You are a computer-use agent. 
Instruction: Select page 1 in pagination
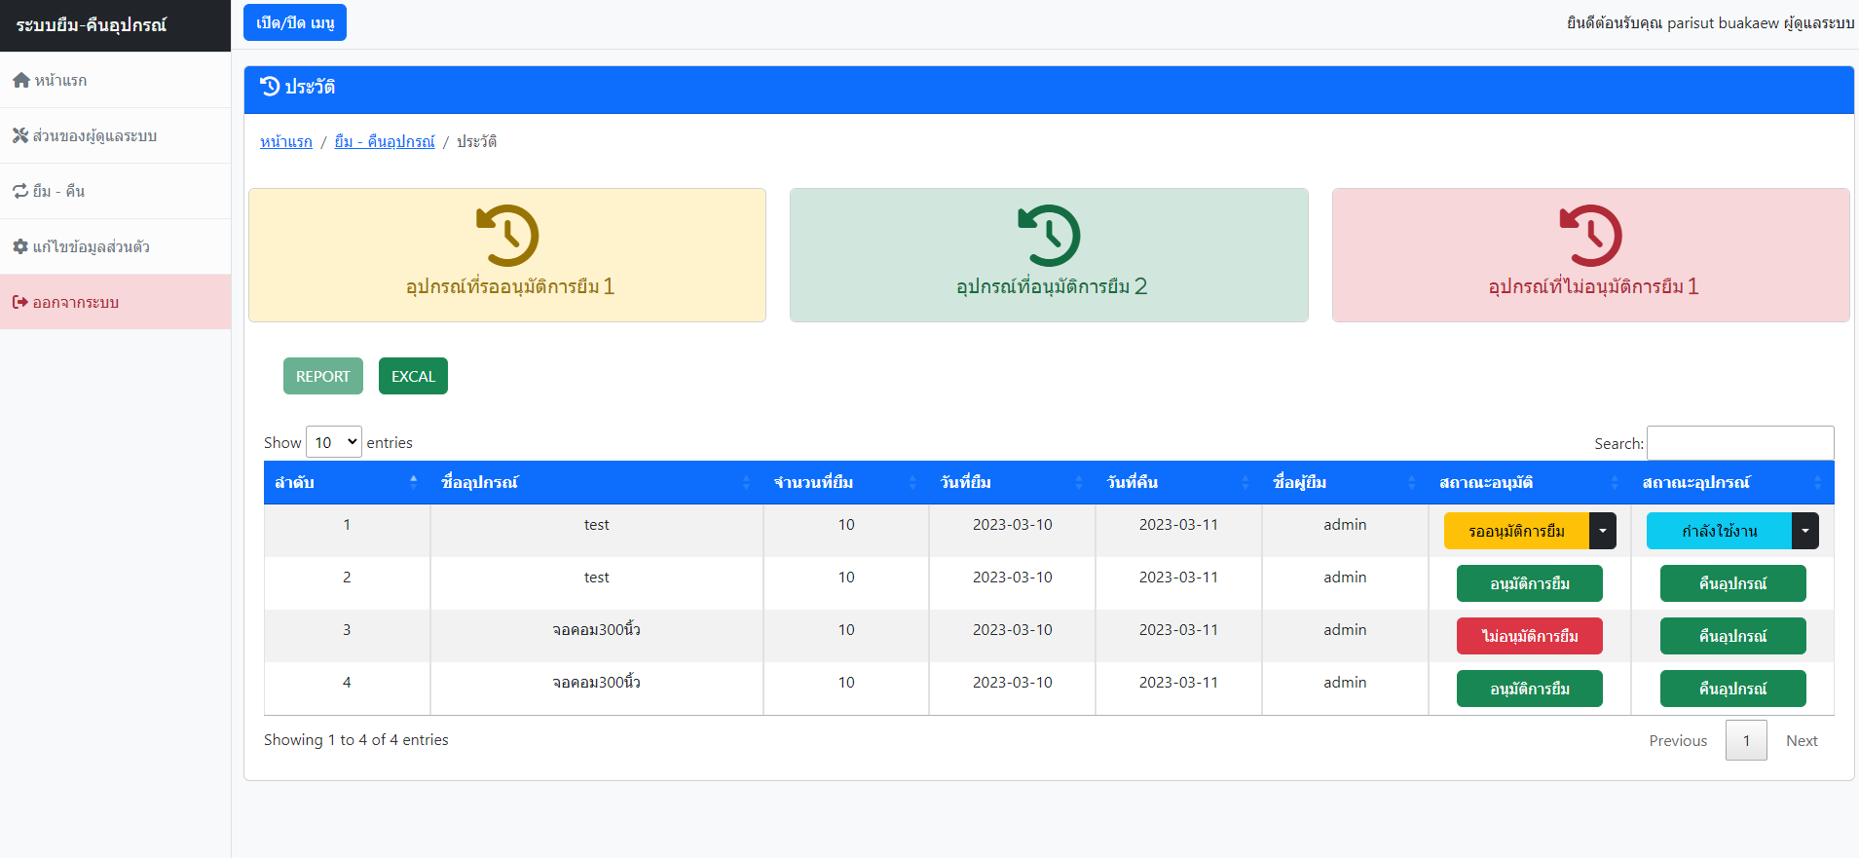(x=1746, y=740)
